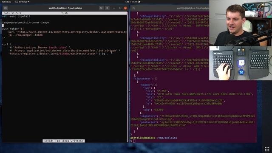This screenshot has width=272, height=153.
Task: Click the Accept manifest.list.v2+json line
Action: coord(64,51)
